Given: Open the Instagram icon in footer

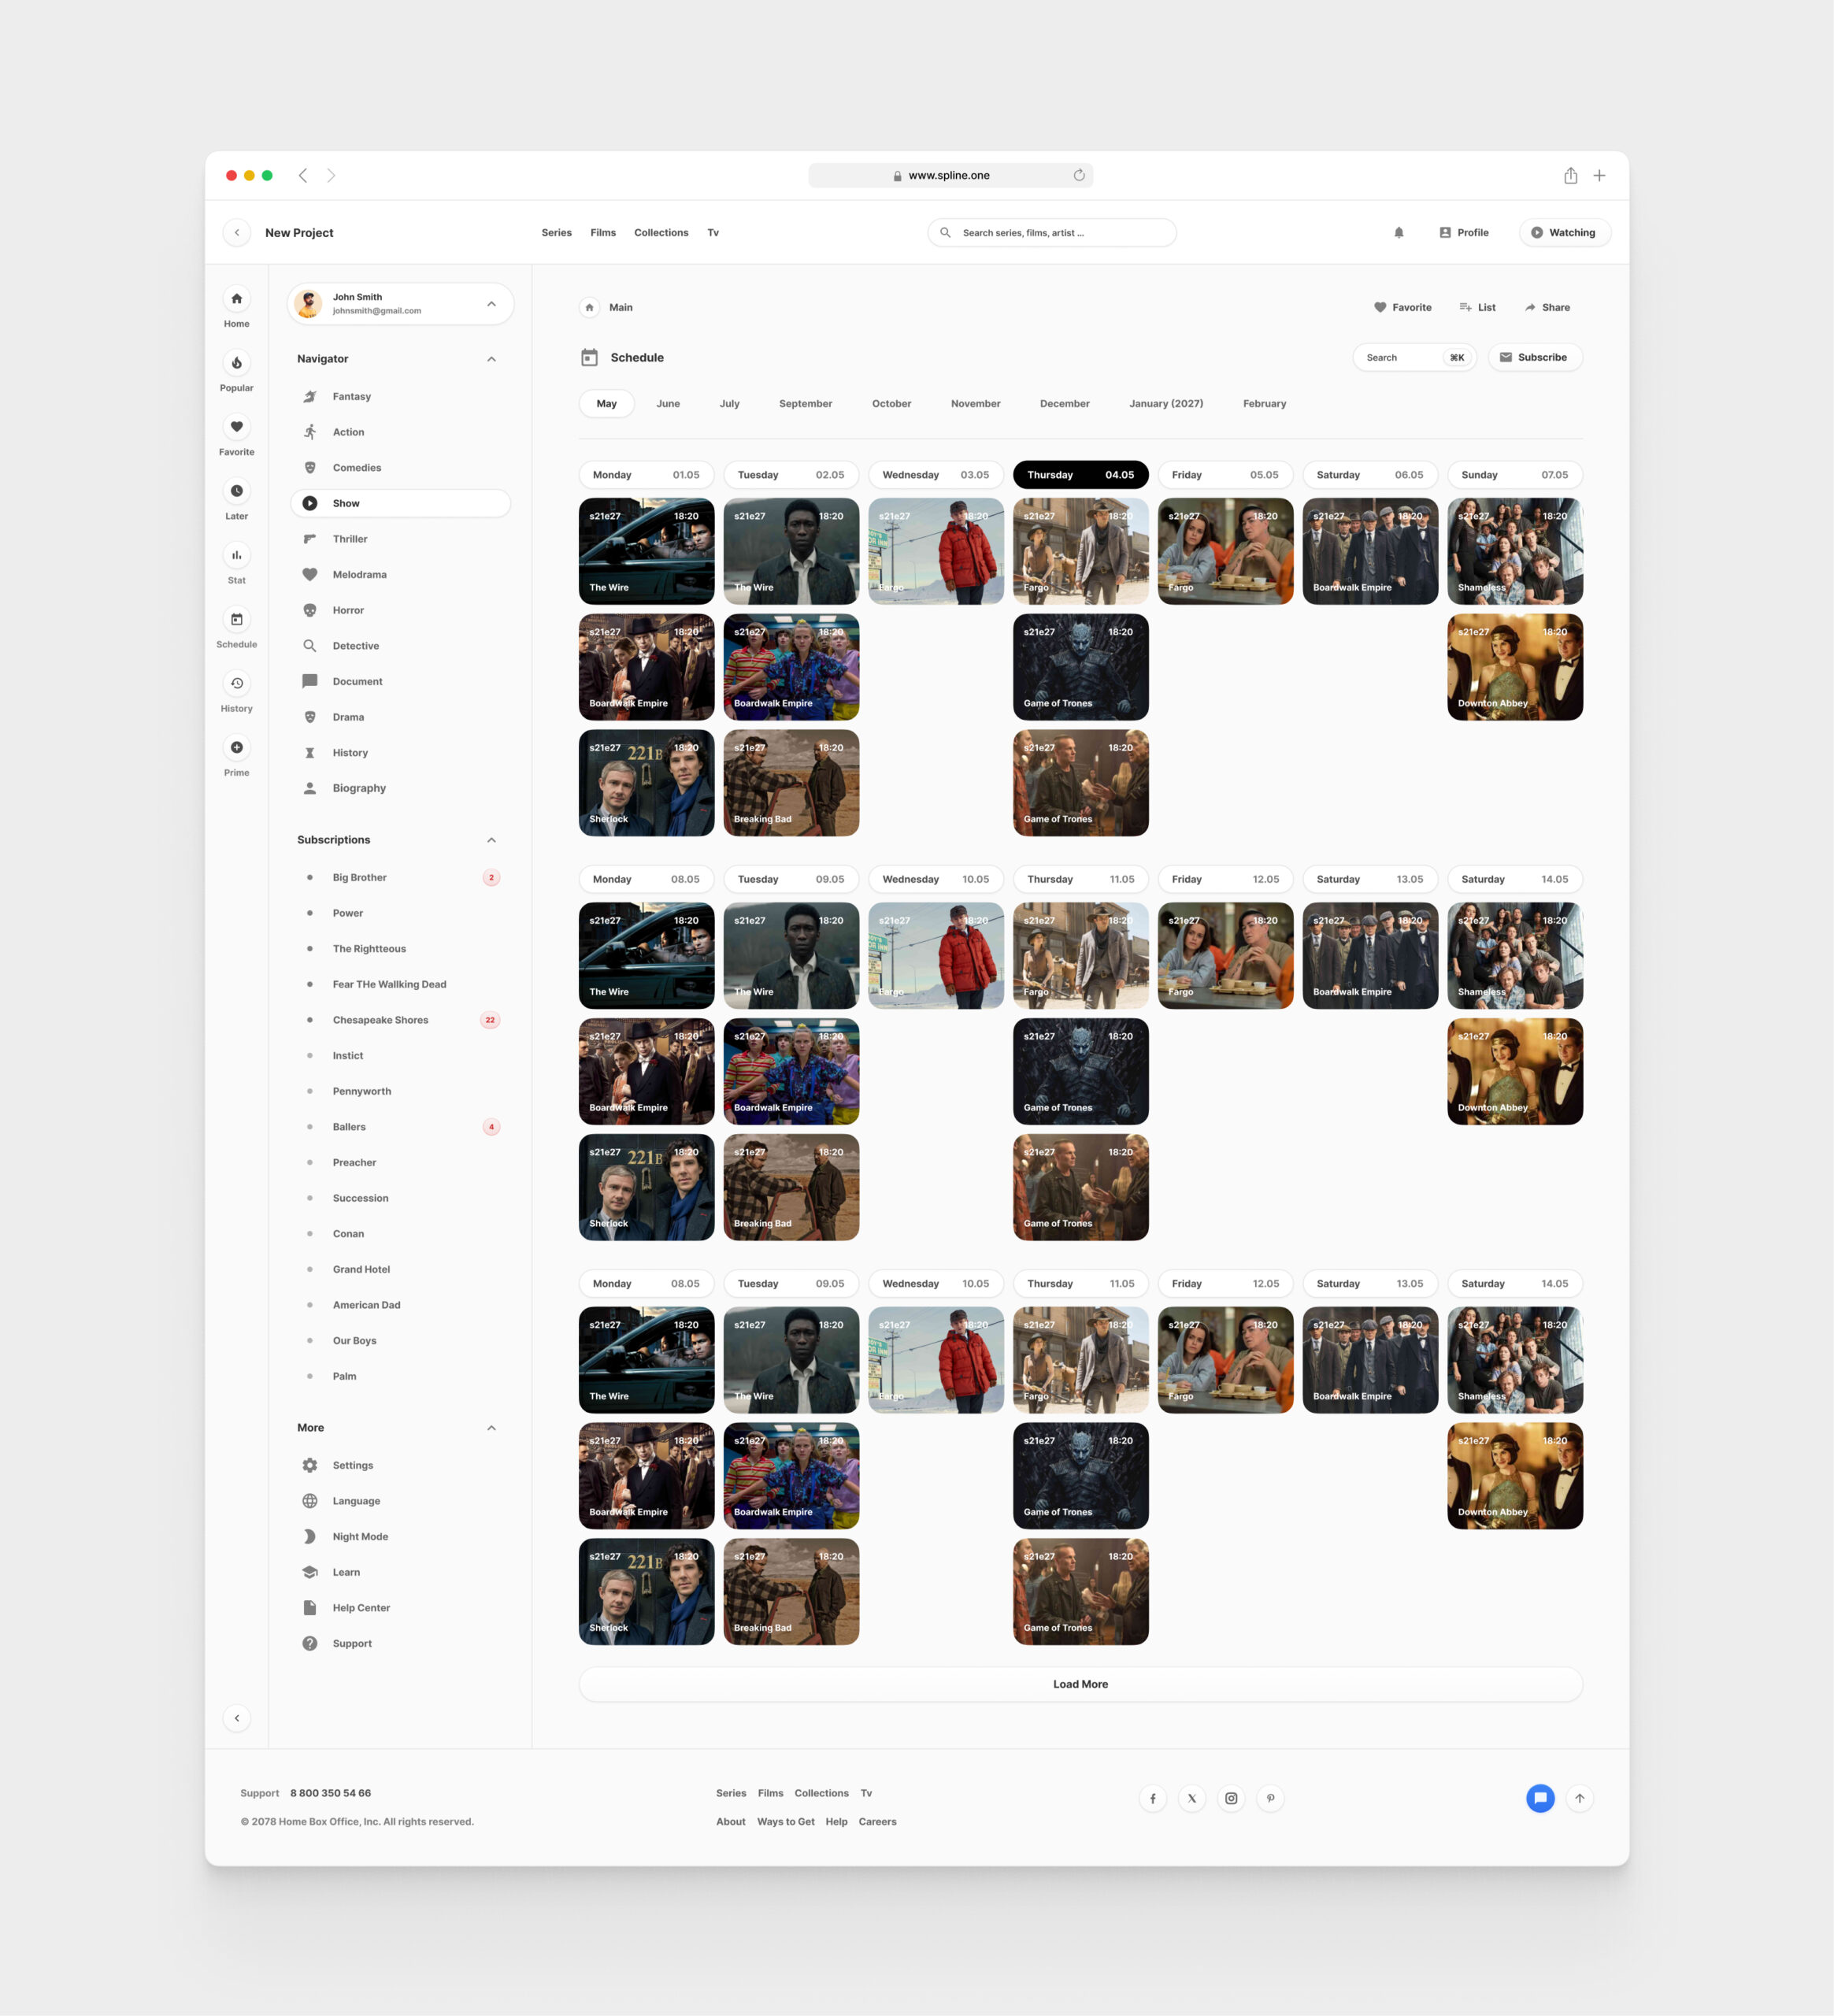Looking at the screenshot, I should click(1231, 1798).
